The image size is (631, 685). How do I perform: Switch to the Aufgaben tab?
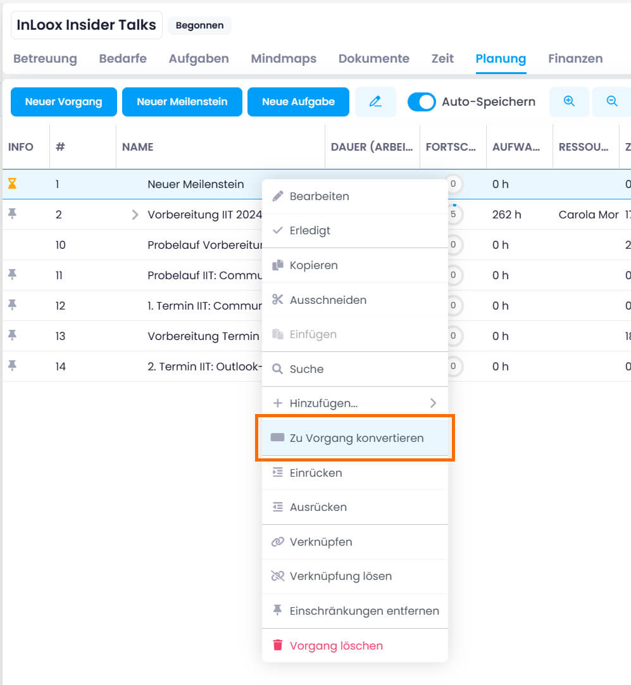pyautogui.click(x=199, y=58)
